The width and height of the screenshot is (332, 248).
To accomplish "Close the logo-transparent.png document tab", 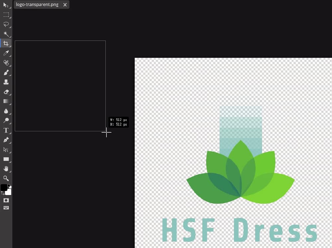I will pos(65,5).
